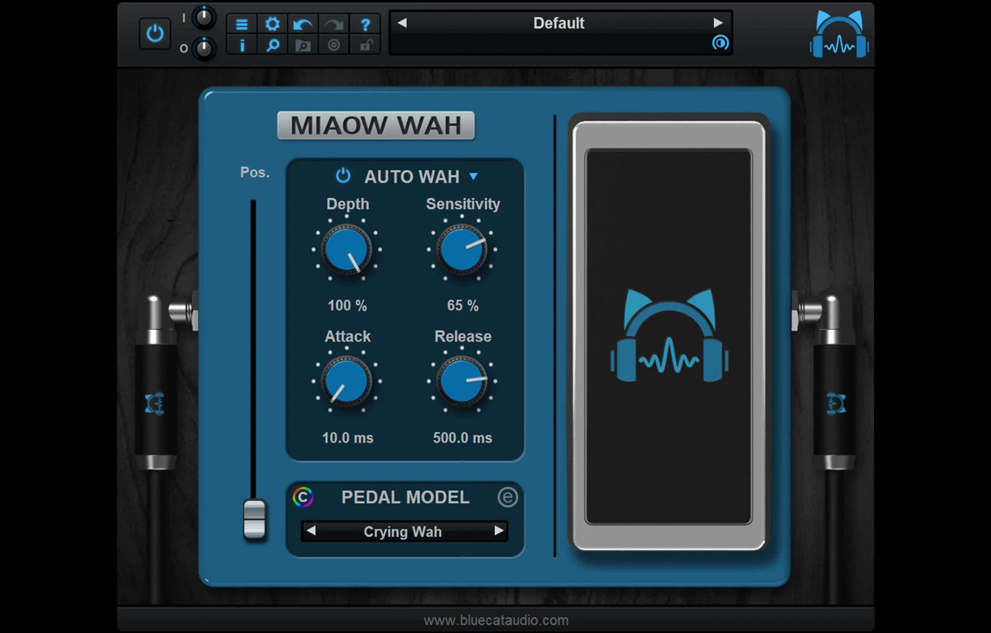The width and height of the screenshot is (991, 633).
Task: Expand the Auto Wah mode dropdown arrow
Action: click(474, 177)
